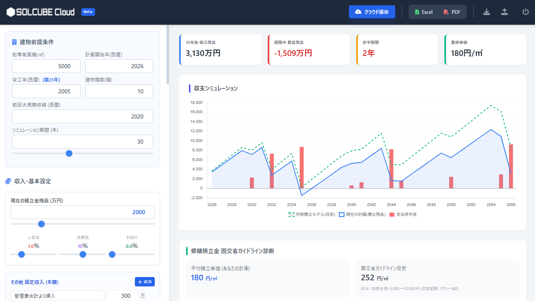Image resolution: width=535 pixels, height=301 pixels.
Task: Click the left panel vertical scrollbar
Action: (x=168, y=55)
